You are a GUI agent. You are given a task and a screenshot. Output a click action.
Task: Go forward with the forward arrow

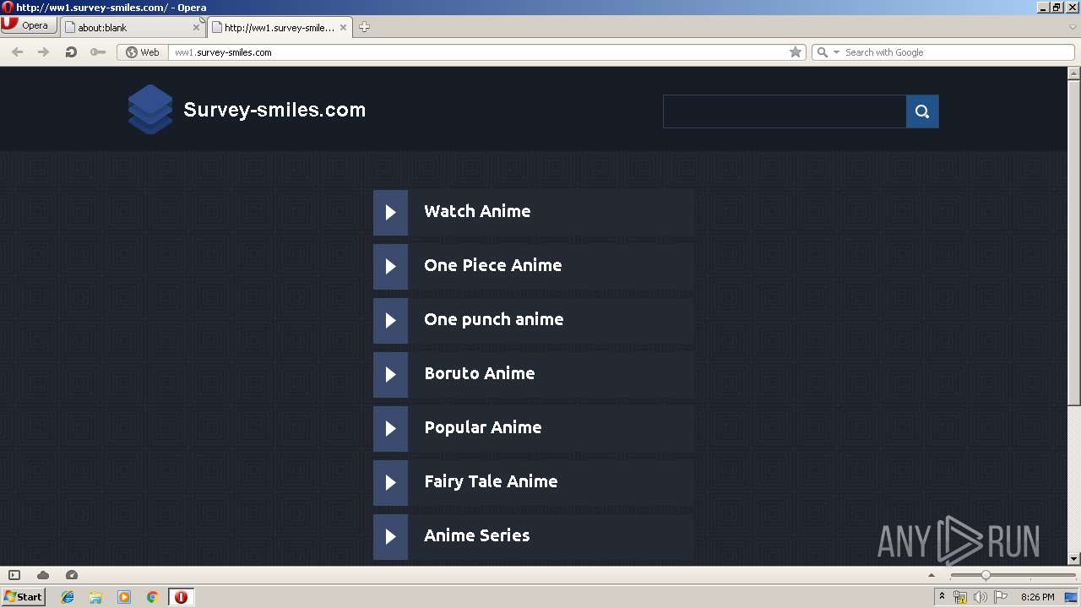(x=44, y=52)
